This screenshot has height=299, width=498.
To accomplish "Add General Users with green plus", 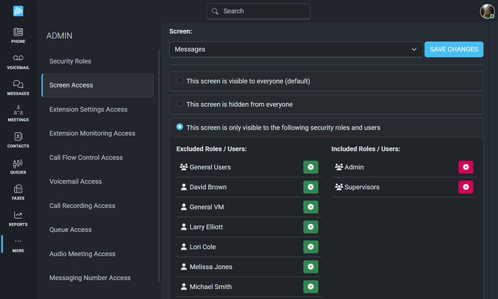I will 310,167.
